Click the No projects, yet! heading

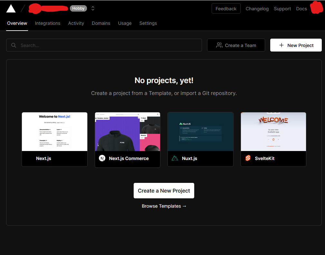pos(164,80)
